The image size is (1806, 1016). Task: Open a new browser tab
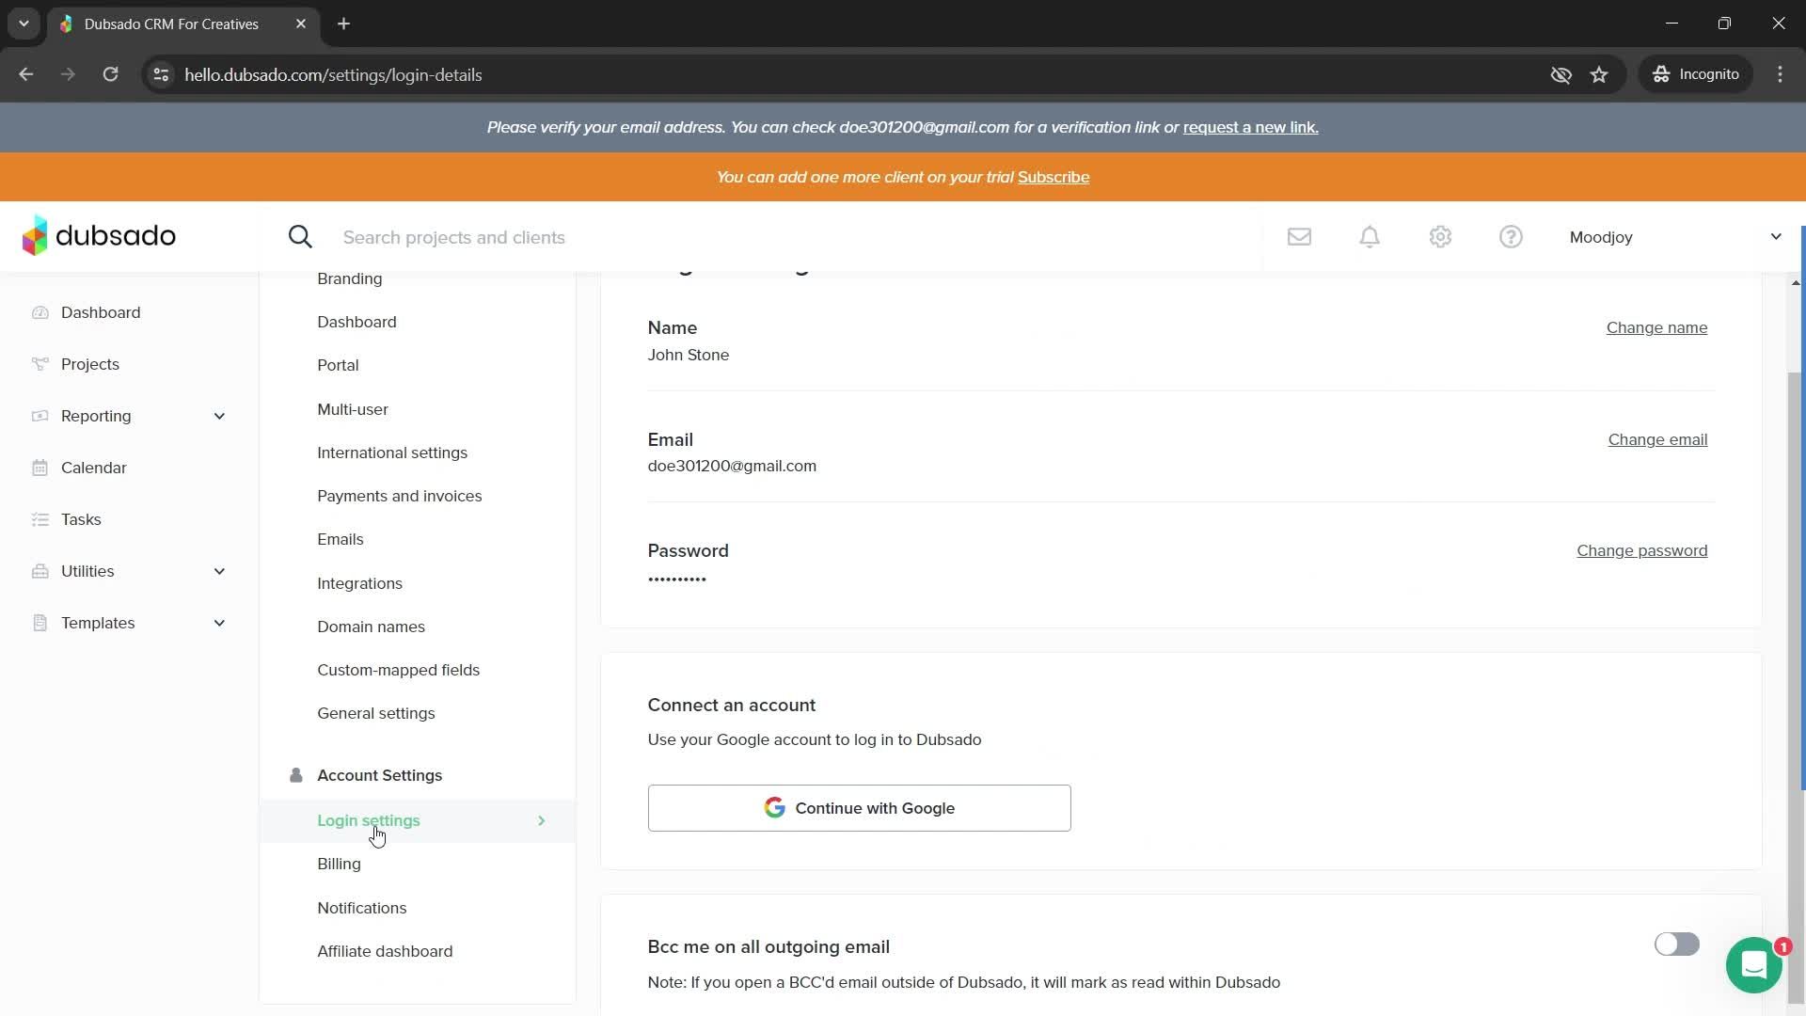pyautogui.click(x=344, y=24)
